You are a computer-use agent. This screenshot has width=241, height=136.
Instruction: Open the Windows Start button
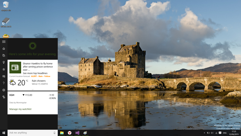4,133
